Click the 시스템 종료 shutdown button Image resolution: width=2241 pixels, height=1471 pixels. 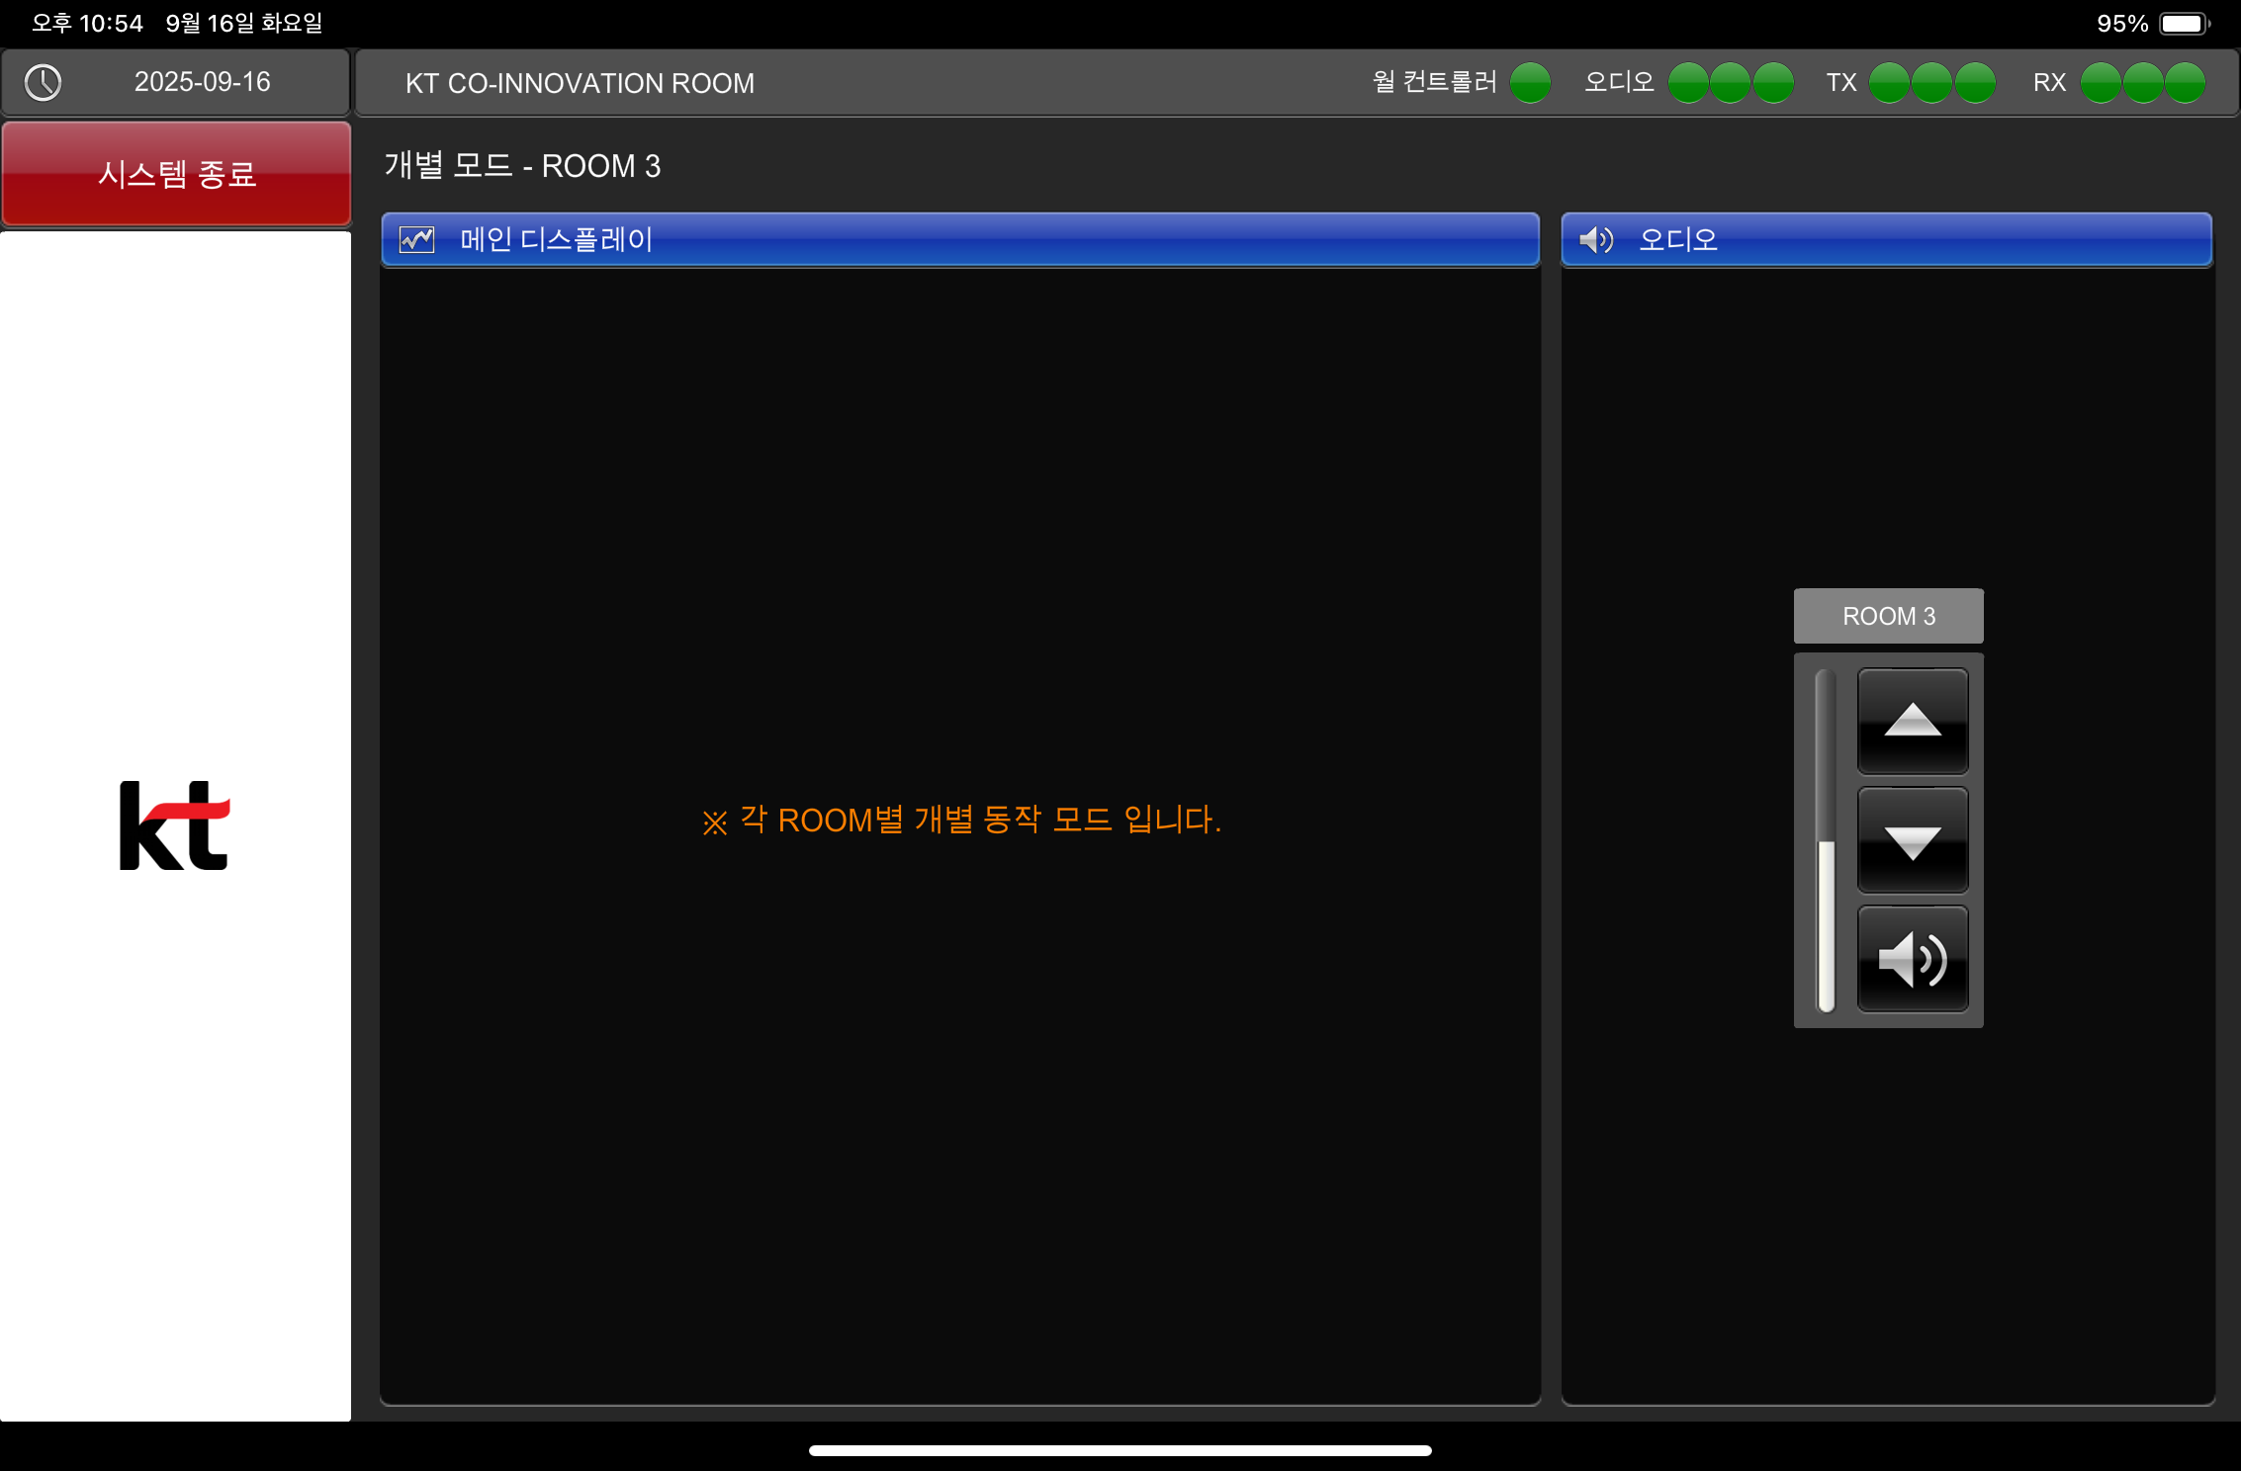pyautogui.click(x=176, y=174)
